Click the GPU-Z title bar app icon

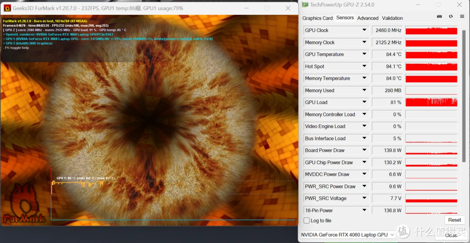click(305, 5)
